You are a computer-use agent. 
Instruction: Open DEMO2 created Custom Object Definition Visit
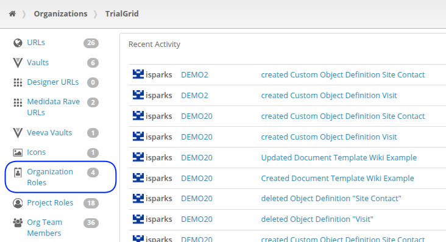click(x=329, y=95)
